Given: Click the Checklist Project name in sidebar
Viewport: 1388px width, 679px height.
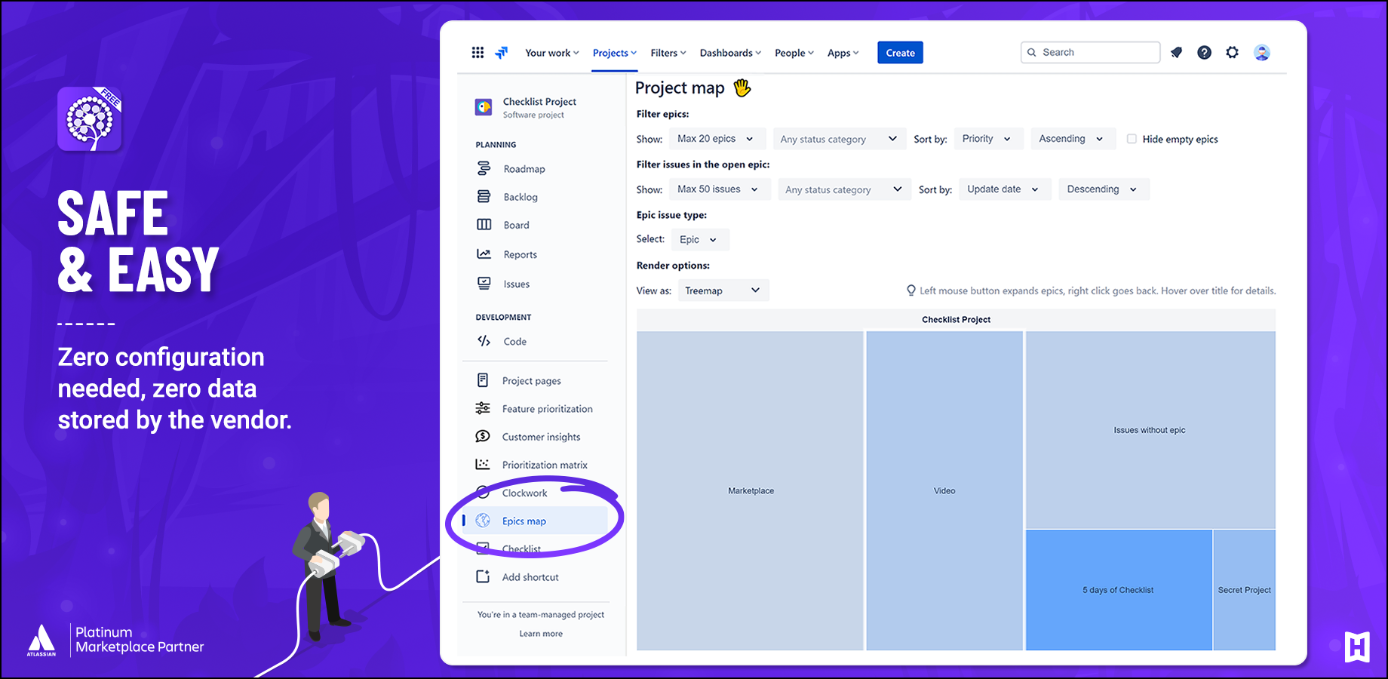Looking at the screenshot, I should 539,102.
